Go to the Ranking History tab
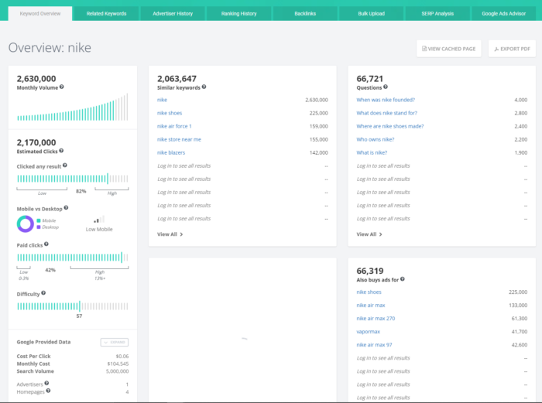This screenshot has width=542, height=403. [238, 14]
